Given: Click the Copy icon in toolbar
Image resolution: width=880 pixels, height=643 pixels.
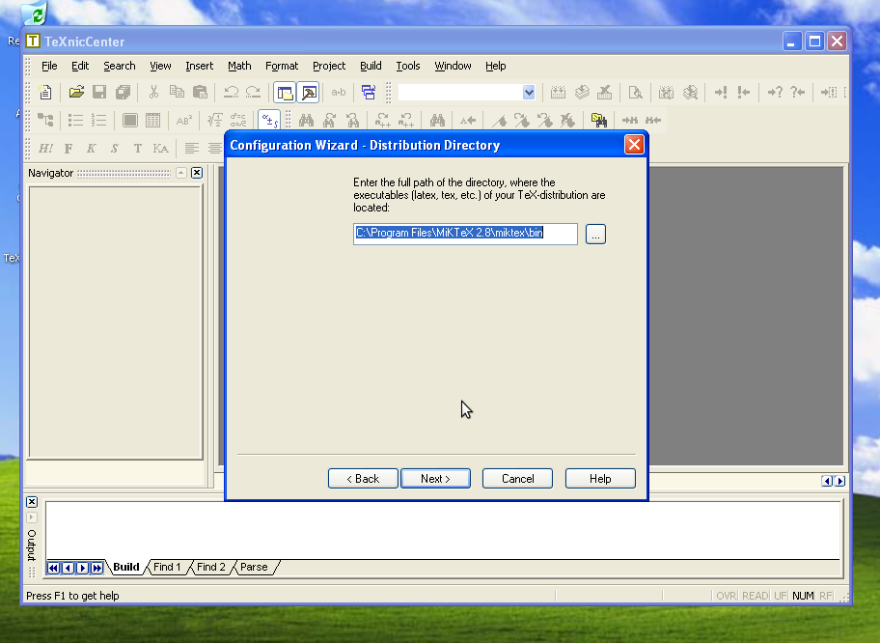Looking at the screenshot, I should coord(177,92).
